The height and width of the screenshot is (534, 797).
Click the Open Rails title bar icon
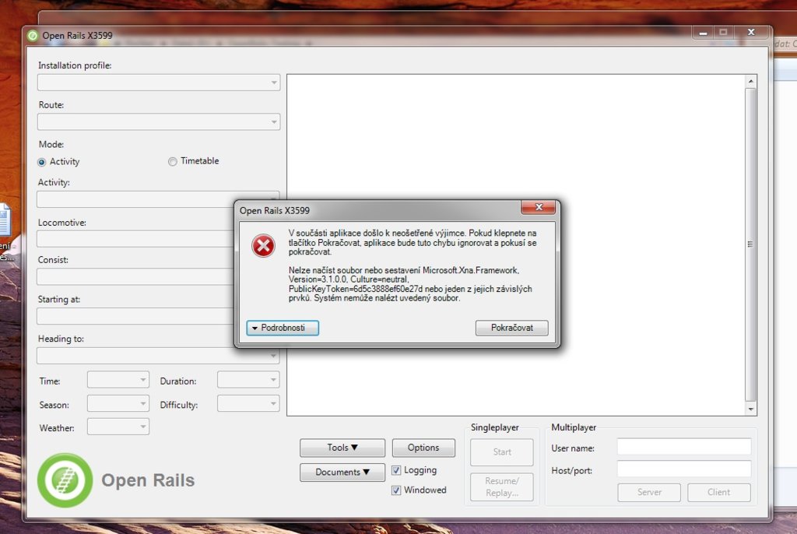point(33,35)
